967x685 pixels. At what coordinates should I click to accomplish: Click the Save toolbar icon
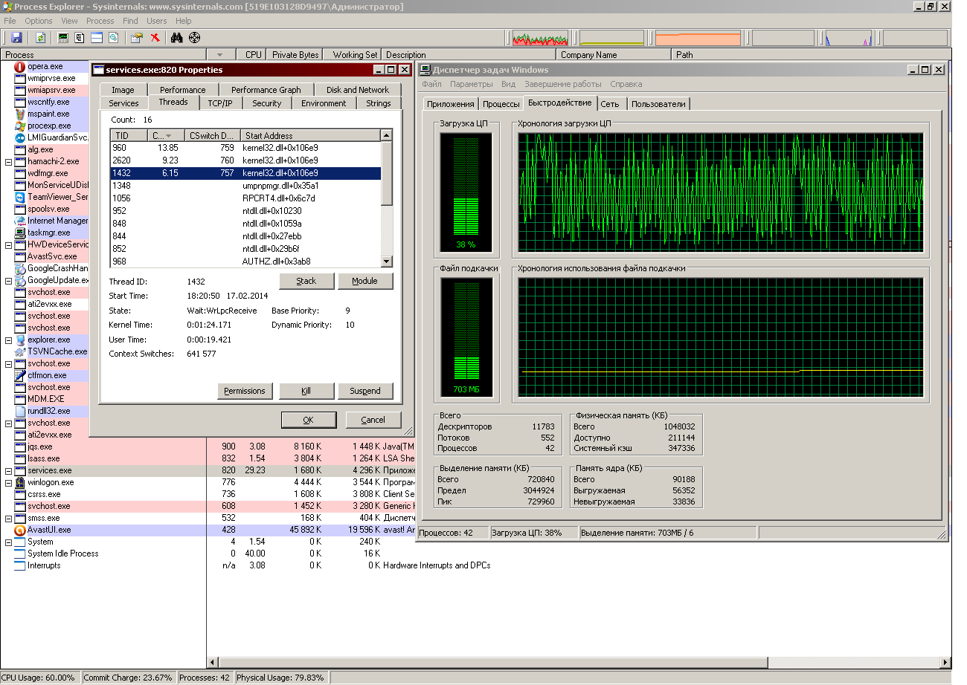point(16,37)
